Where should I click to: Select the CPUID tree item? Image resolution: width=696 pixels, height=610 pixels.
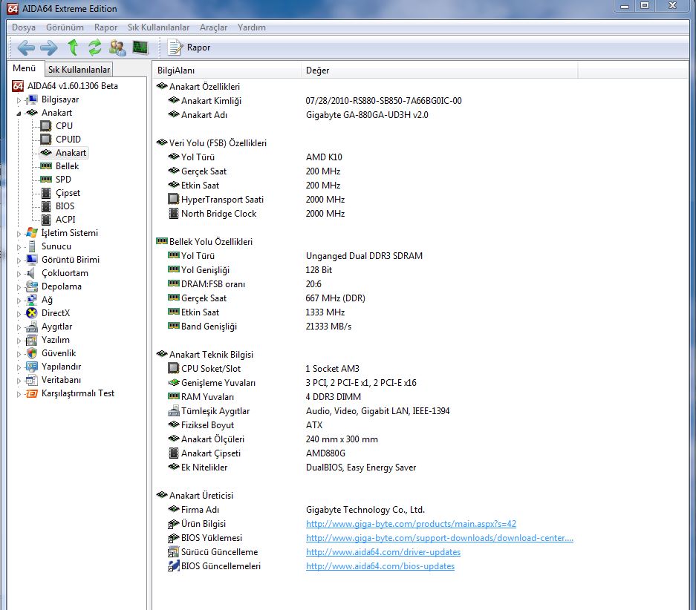(68, 140)
